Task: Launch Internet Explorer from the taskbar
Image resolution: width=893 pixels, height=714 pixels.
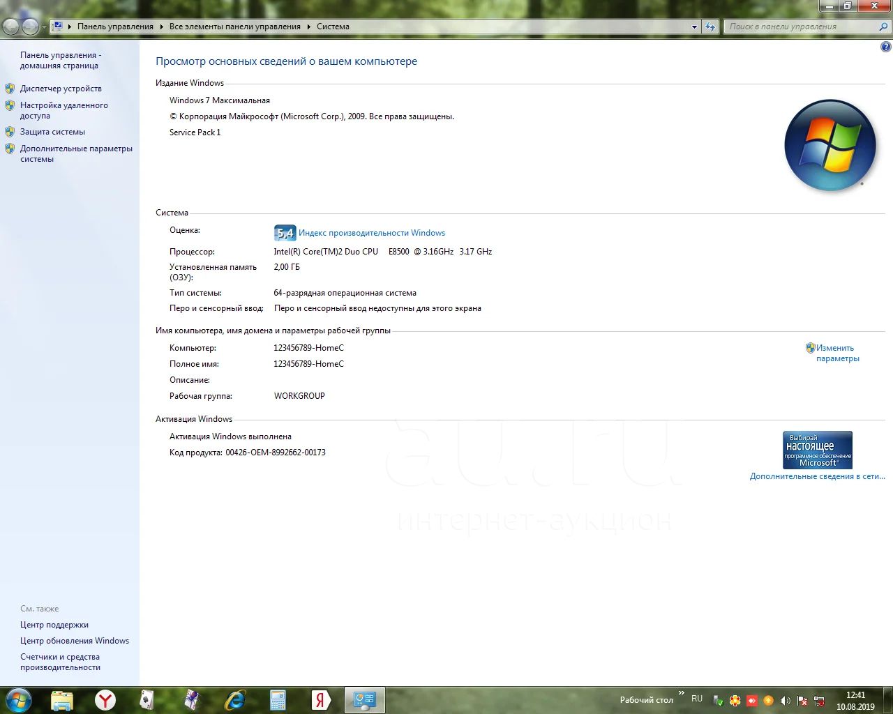Action: coord(234,700)
